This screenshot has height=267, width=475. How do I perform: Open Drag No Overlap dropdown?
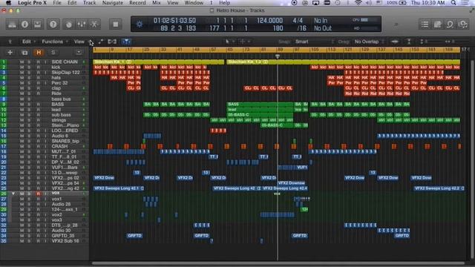369,42
